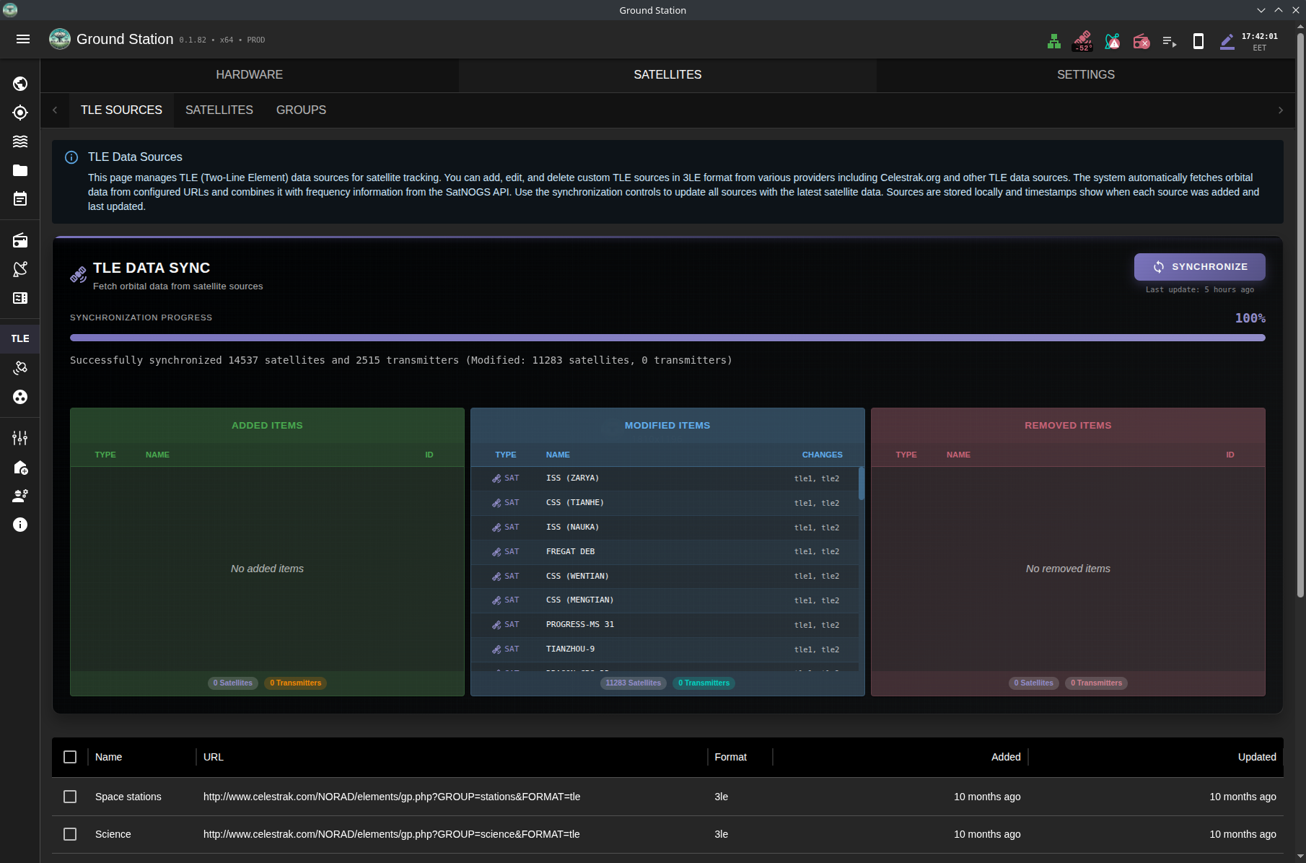This screenshot has height=863, width=1306.
Task: Switch to the SETTINGS tab
Action: point(1085,74)
